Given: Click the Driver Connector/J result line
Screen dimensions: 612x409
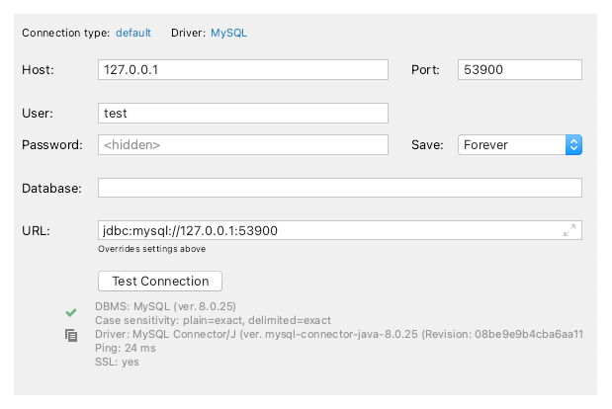Looking at the screenshot, I should click(339, 334).
